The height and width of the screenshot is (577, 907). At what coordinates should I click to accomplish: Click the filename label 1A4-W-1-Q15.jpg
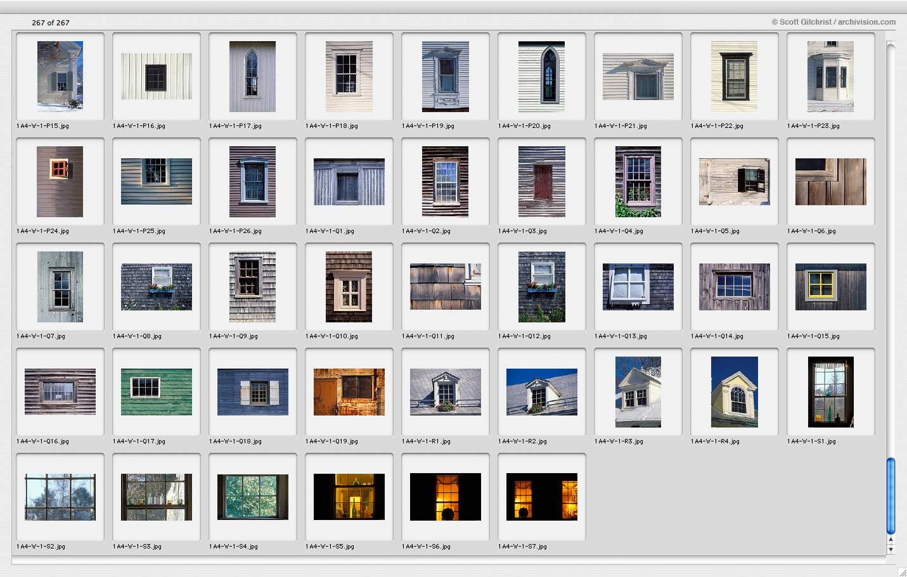pos(813,336)
